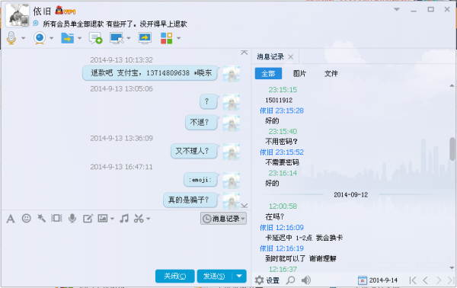Take a screenshot with scissors icon

[x=139, y=219]
